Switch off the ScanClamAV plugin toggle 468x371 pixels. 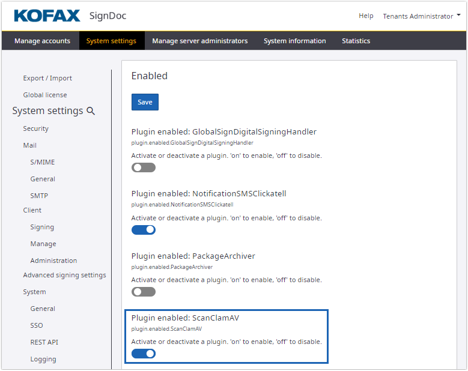(x=143, y=354)
